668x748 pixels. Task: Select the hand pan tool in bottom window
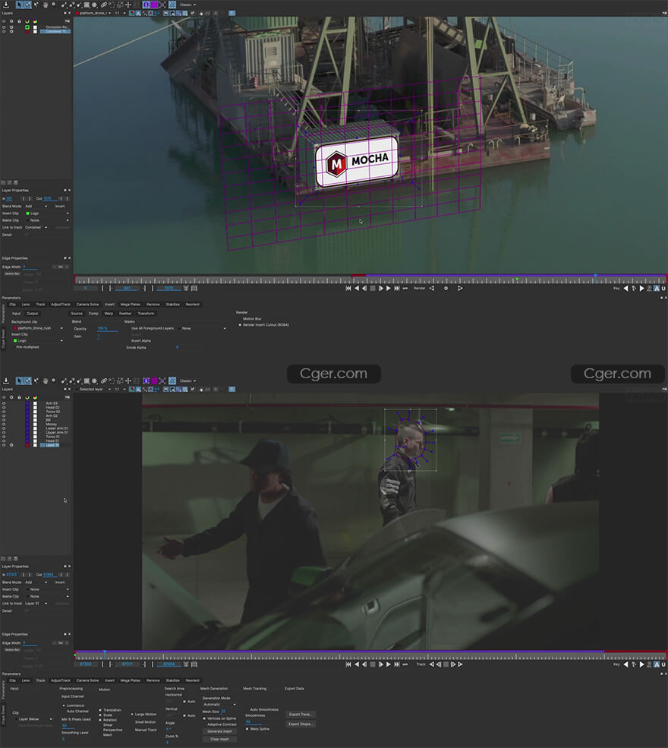click(46, 380)
